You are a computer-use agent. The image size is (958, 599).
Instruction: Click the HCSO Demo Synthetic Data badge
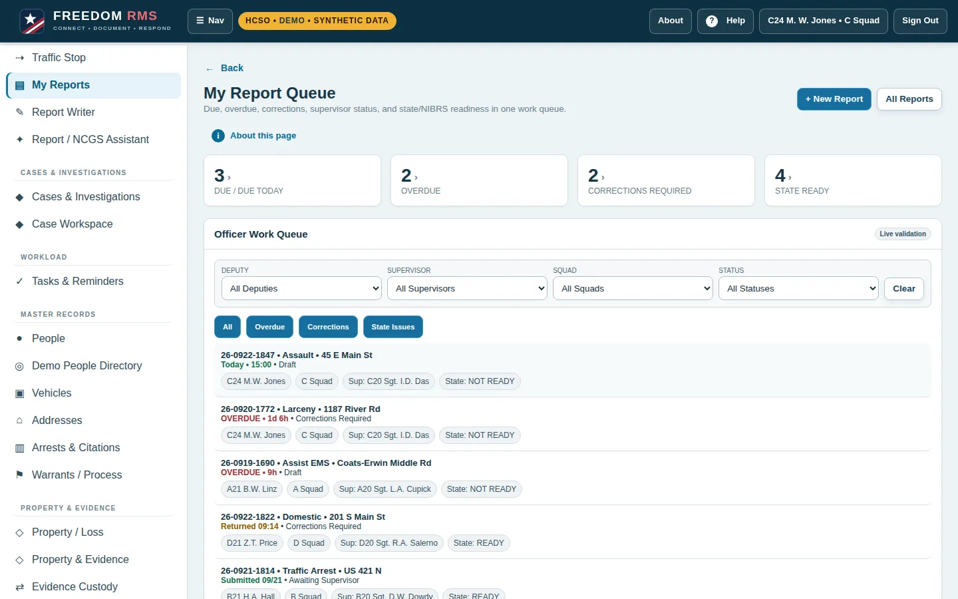tap(317, 21)
